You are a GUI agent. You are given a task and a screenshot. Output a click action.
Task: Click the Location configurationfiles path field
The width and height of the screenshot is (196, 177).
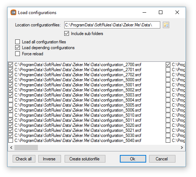point(112,25)
